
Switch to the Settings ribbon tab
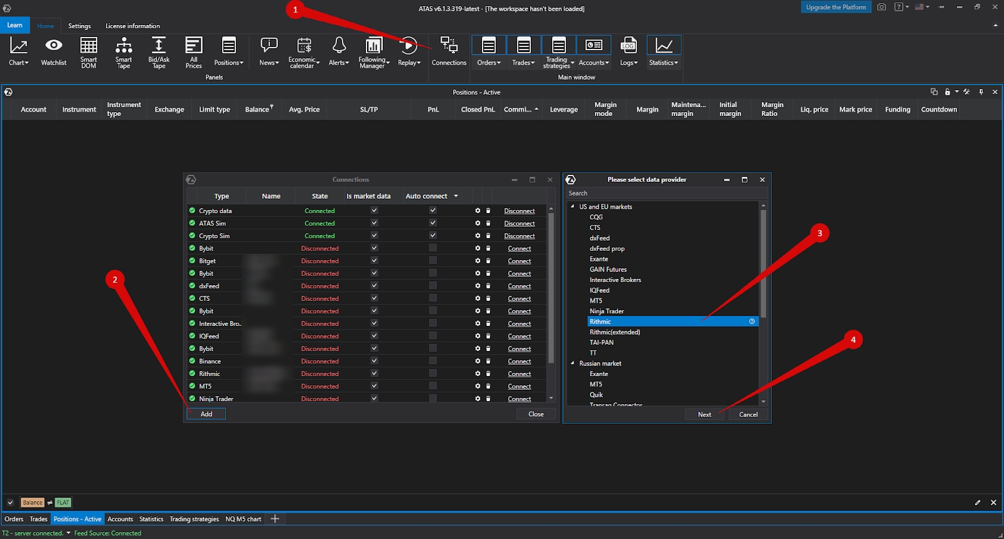click(x=79, y=26)
